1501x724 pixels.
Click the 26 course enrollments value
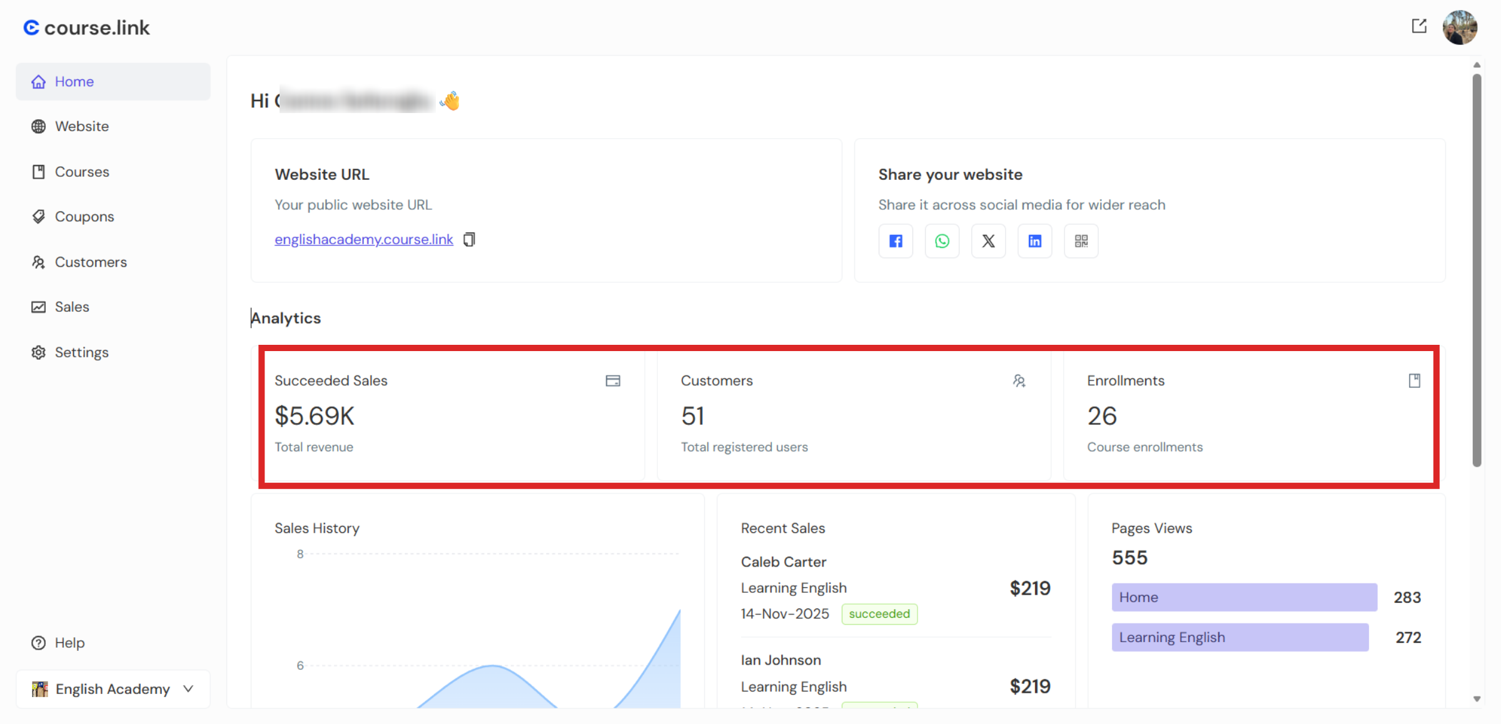coord(1102,415)
